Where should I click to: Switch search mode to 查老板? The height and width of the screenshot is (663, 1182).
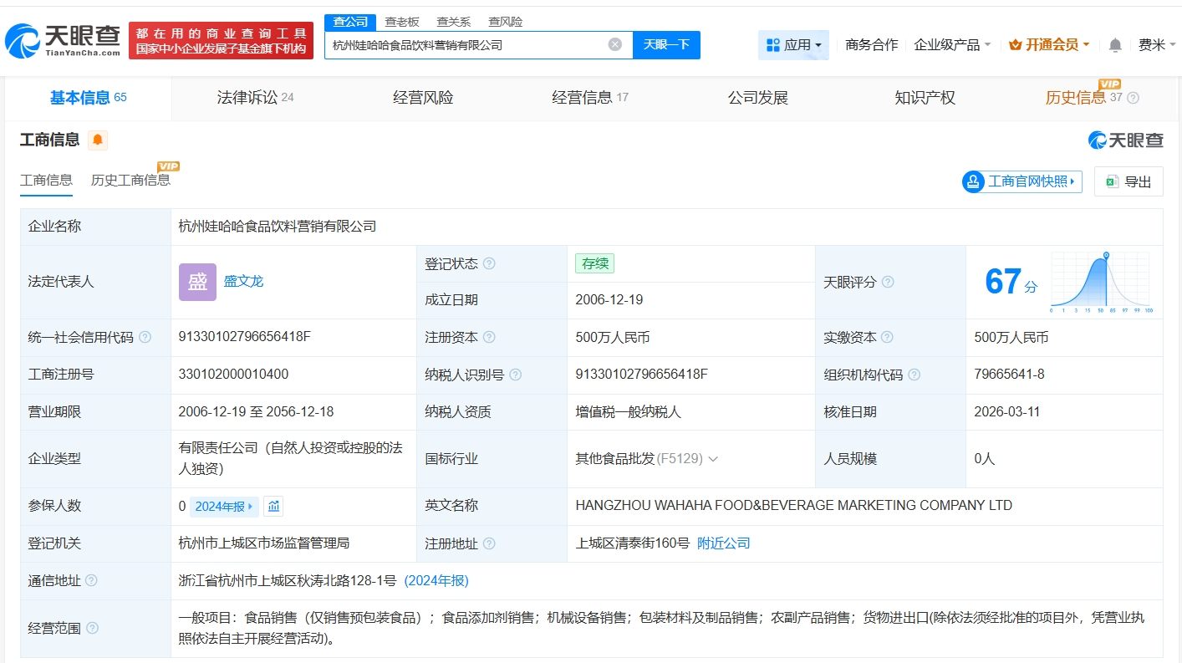(401, 22)
